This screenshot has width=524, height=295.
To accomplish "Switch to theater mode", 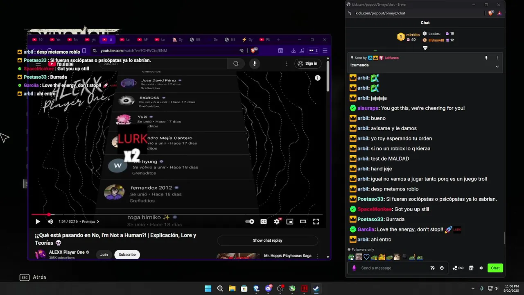I will [303, 222].
